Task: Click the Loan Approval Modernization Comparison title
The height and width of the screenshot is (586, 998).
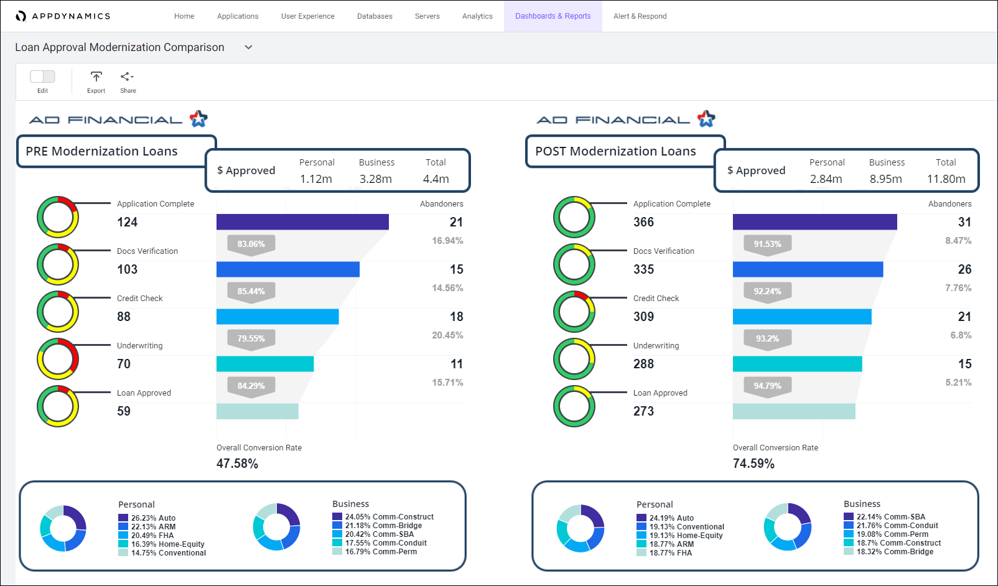Action: [119, 47]
